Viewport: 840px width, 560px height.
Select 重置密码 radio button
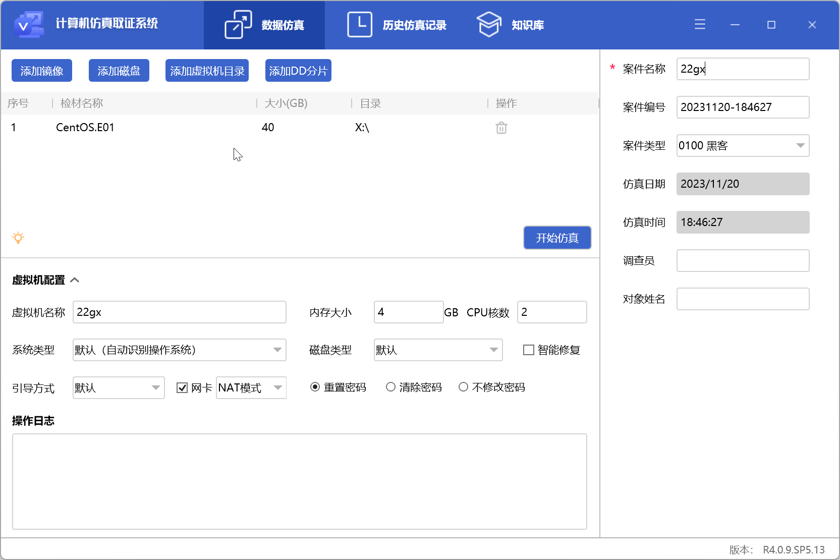(x=315, y=387)
